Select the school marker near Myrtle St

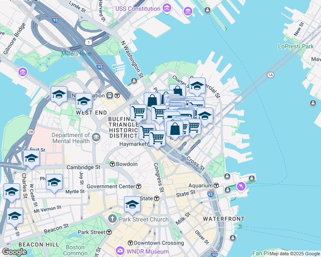(x=54, y=182)
